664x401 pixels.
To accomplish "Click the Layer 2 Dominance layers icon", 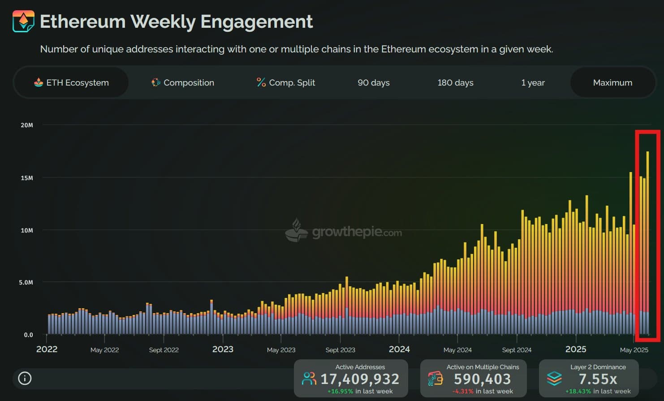I will tap(554, 379).
